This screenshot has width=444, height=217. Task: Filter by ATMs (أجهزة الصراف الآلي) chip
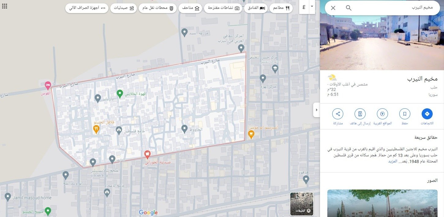click(87, 8)
